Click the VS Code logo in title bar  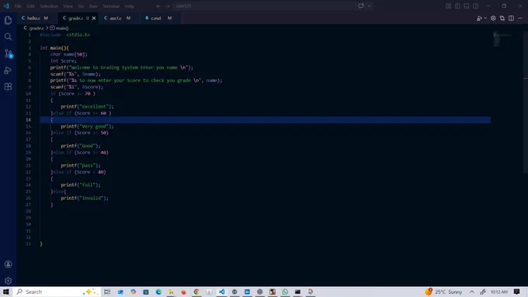6,6
